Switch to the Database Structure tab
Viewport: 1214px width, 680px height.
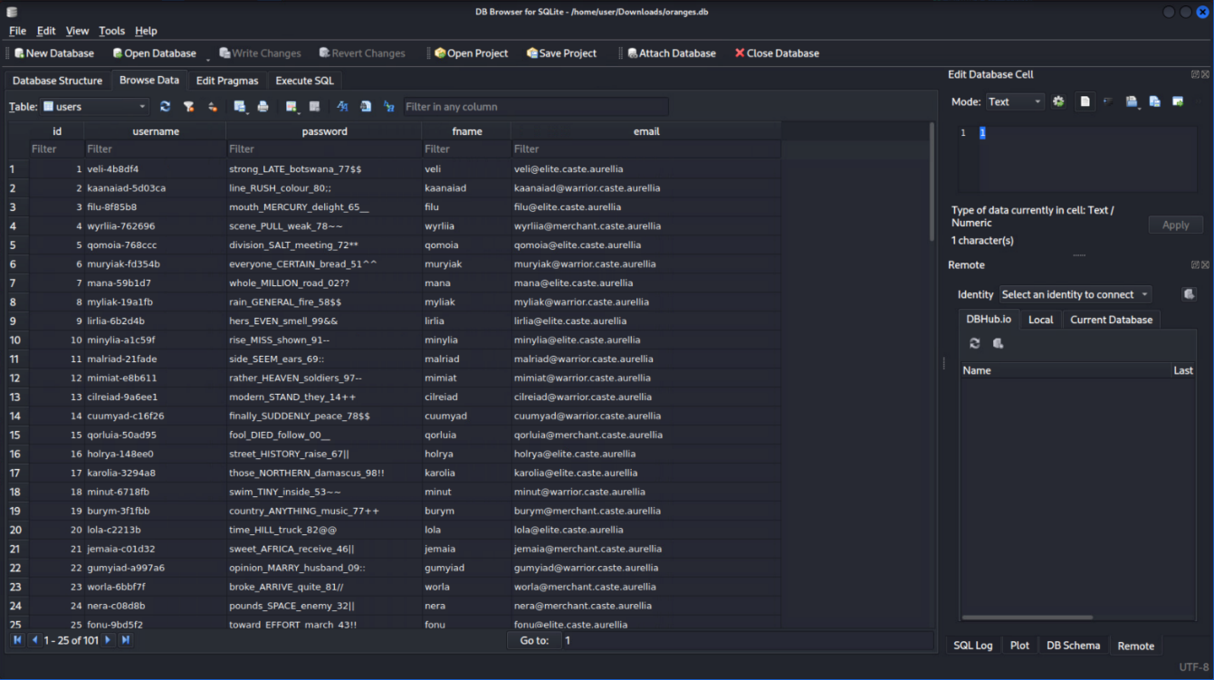pos(57,81)
